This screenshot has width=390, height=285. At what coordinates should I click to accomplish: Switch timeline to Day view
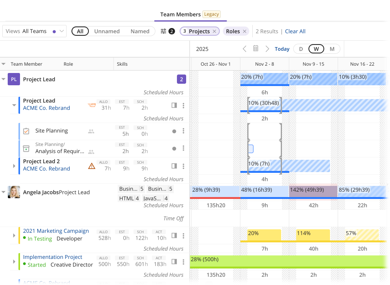click(301, 49)
